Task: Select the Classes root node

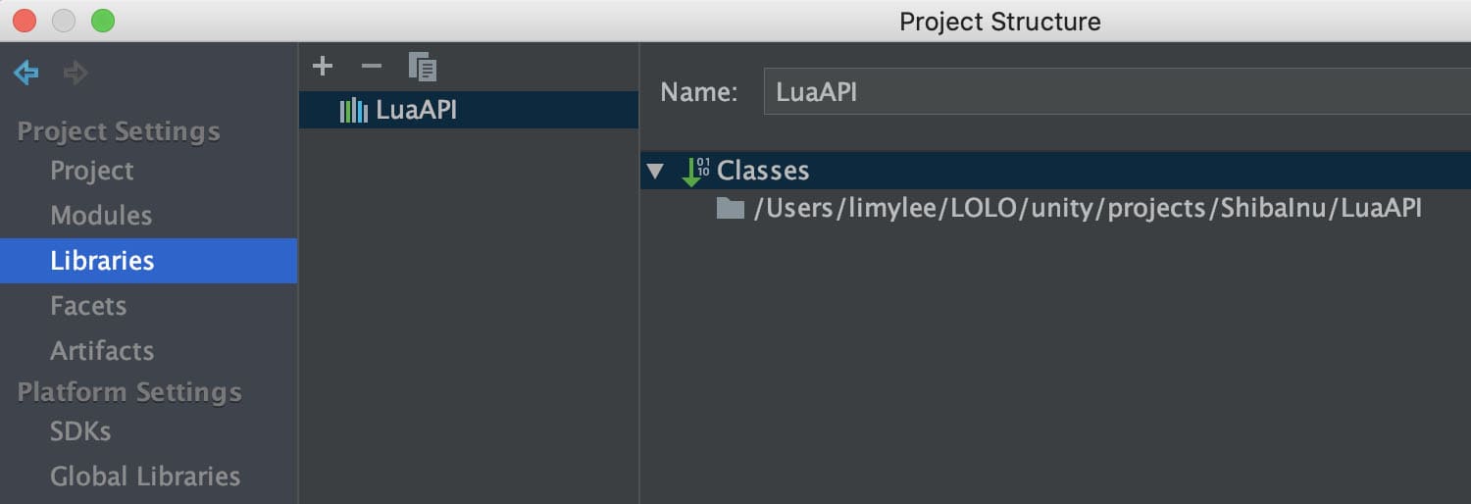Action: point(763,171)
